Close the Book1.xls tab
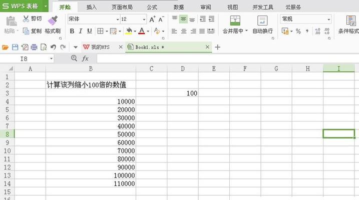This screenshot has width=359, height=200. (207, 47)
